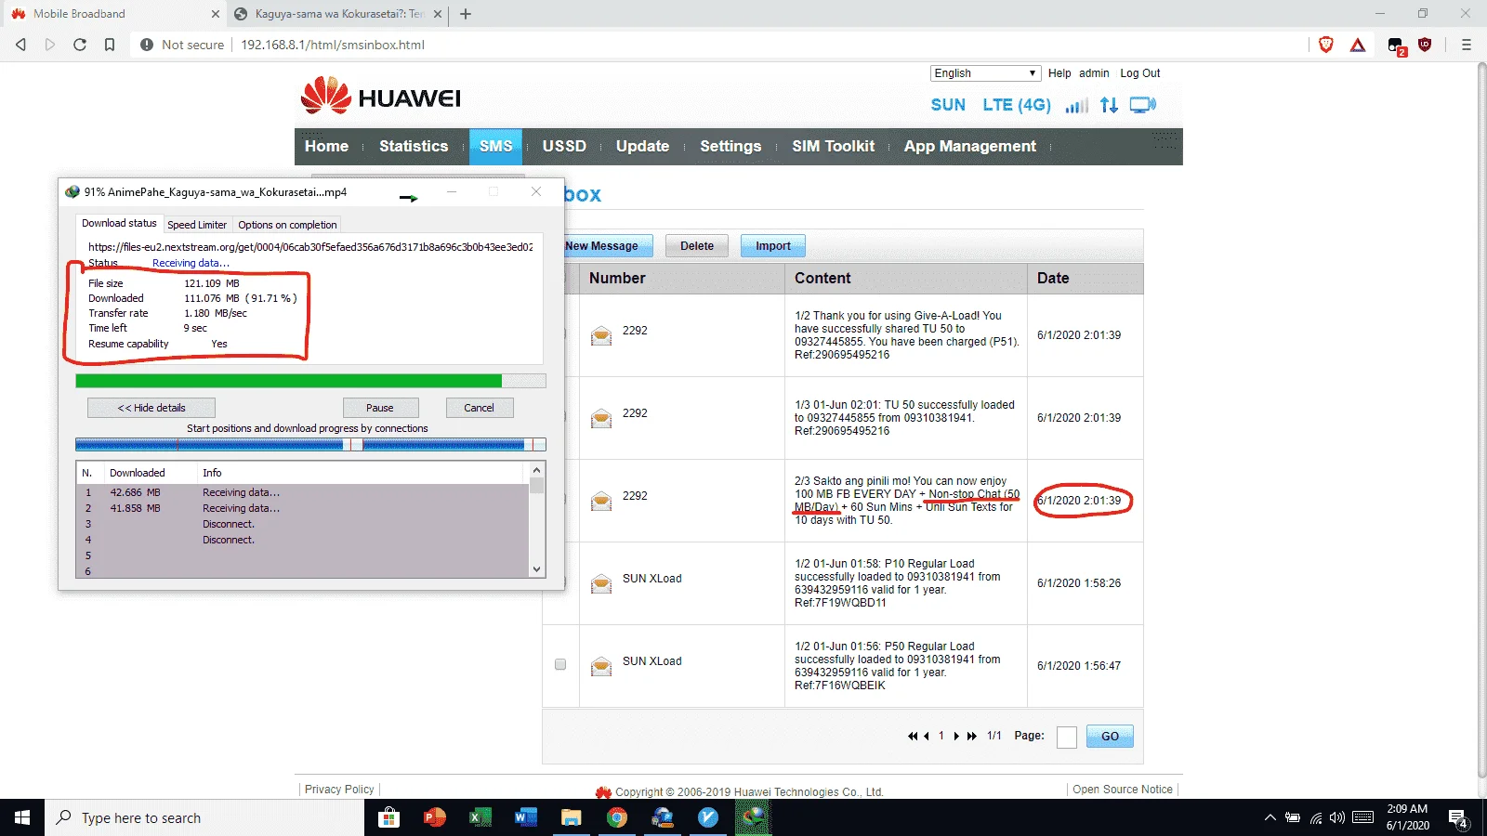Open the Open Source Notice link
The width and height of the screenshot is (1487, 836).
[x=1122, y=790]
